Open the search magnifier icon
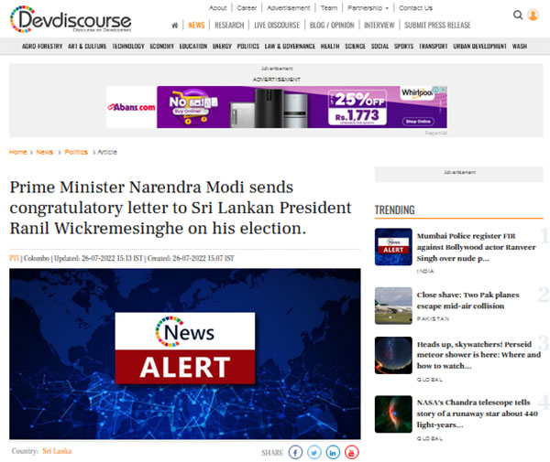 518,15
